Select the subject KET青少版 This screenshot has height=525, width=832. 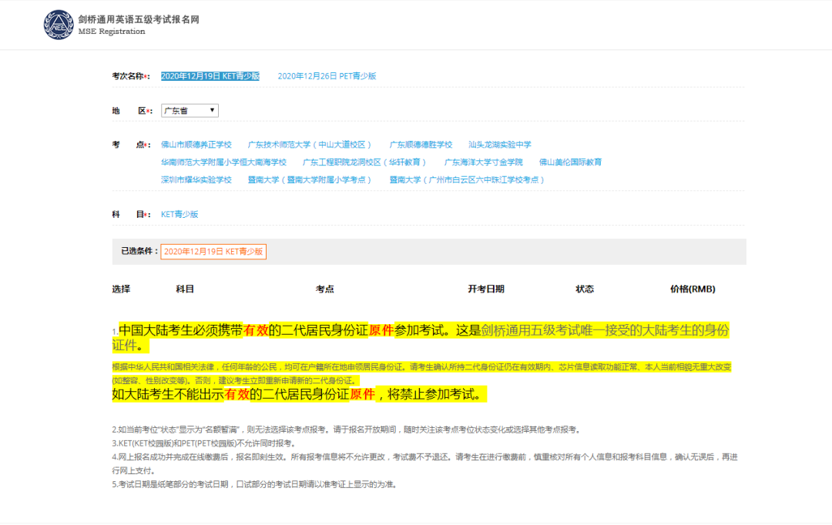(x=179, y=214)
